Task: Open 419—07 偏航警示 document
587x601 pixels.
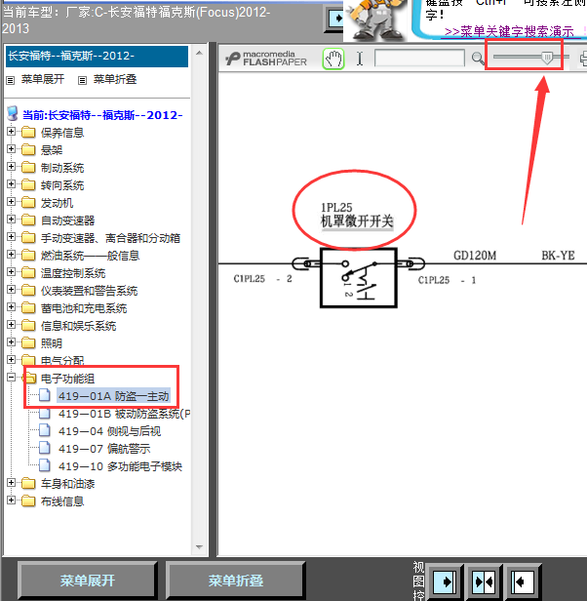Action: [x=104, y=449]
